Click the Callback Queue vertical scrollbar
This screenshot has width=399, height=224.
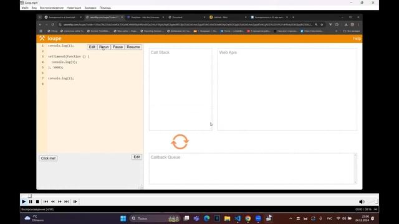coord(355,169)
